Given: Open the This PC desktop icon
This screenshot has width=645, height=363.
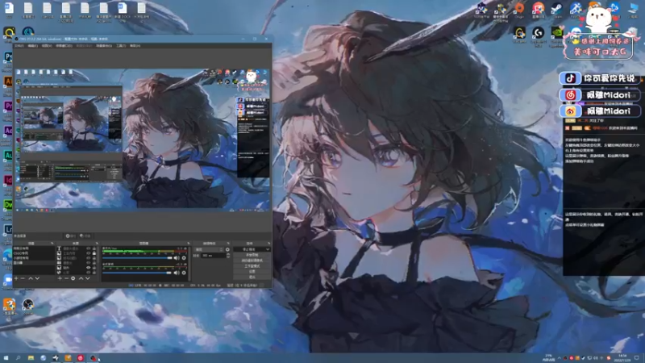Looking at the screenshot, I should click(x=633, y=10).
